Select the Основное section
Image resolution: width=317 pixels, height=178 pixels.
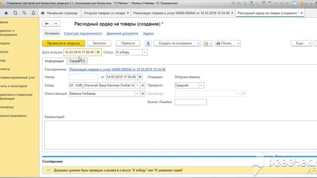click(x=52, y=34)
